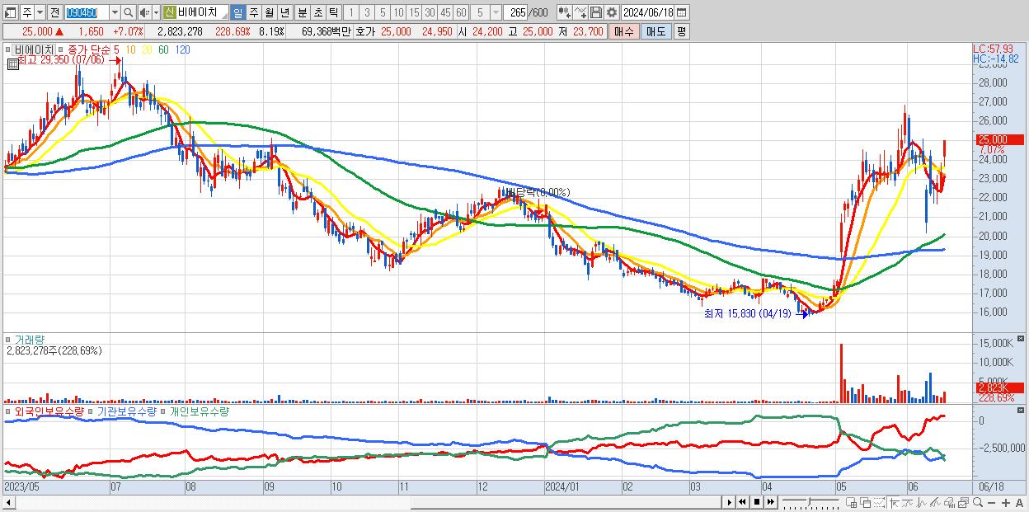The image size is (1029, 512).
Task: Save the chart with floppy disk icon
Action: point(596,13)
